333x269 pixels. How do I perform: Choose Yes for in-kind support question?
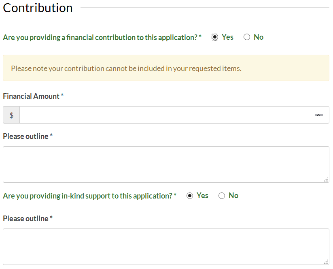click(x=190, y=196)
